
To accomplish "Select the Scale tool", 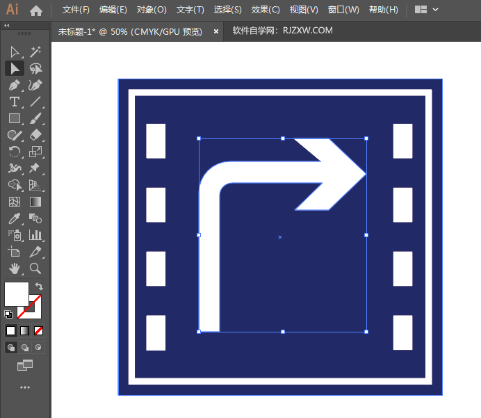I will coord(35,152).
